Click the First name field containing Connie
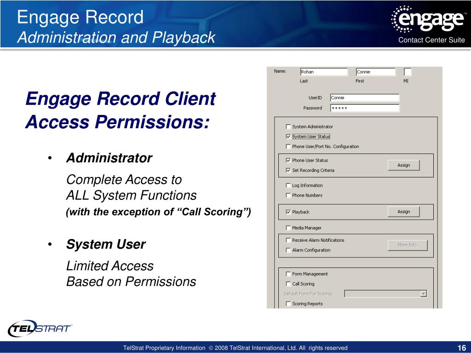 pos(376,72)
